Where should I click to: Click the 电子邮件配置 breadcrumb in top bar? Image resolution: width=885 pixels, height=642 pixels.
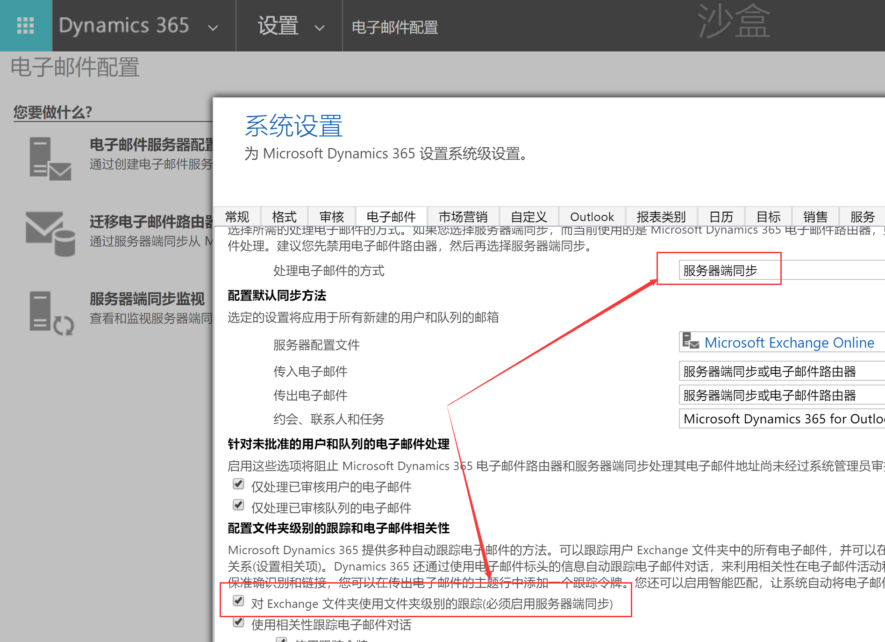click(x=395, y=27)
